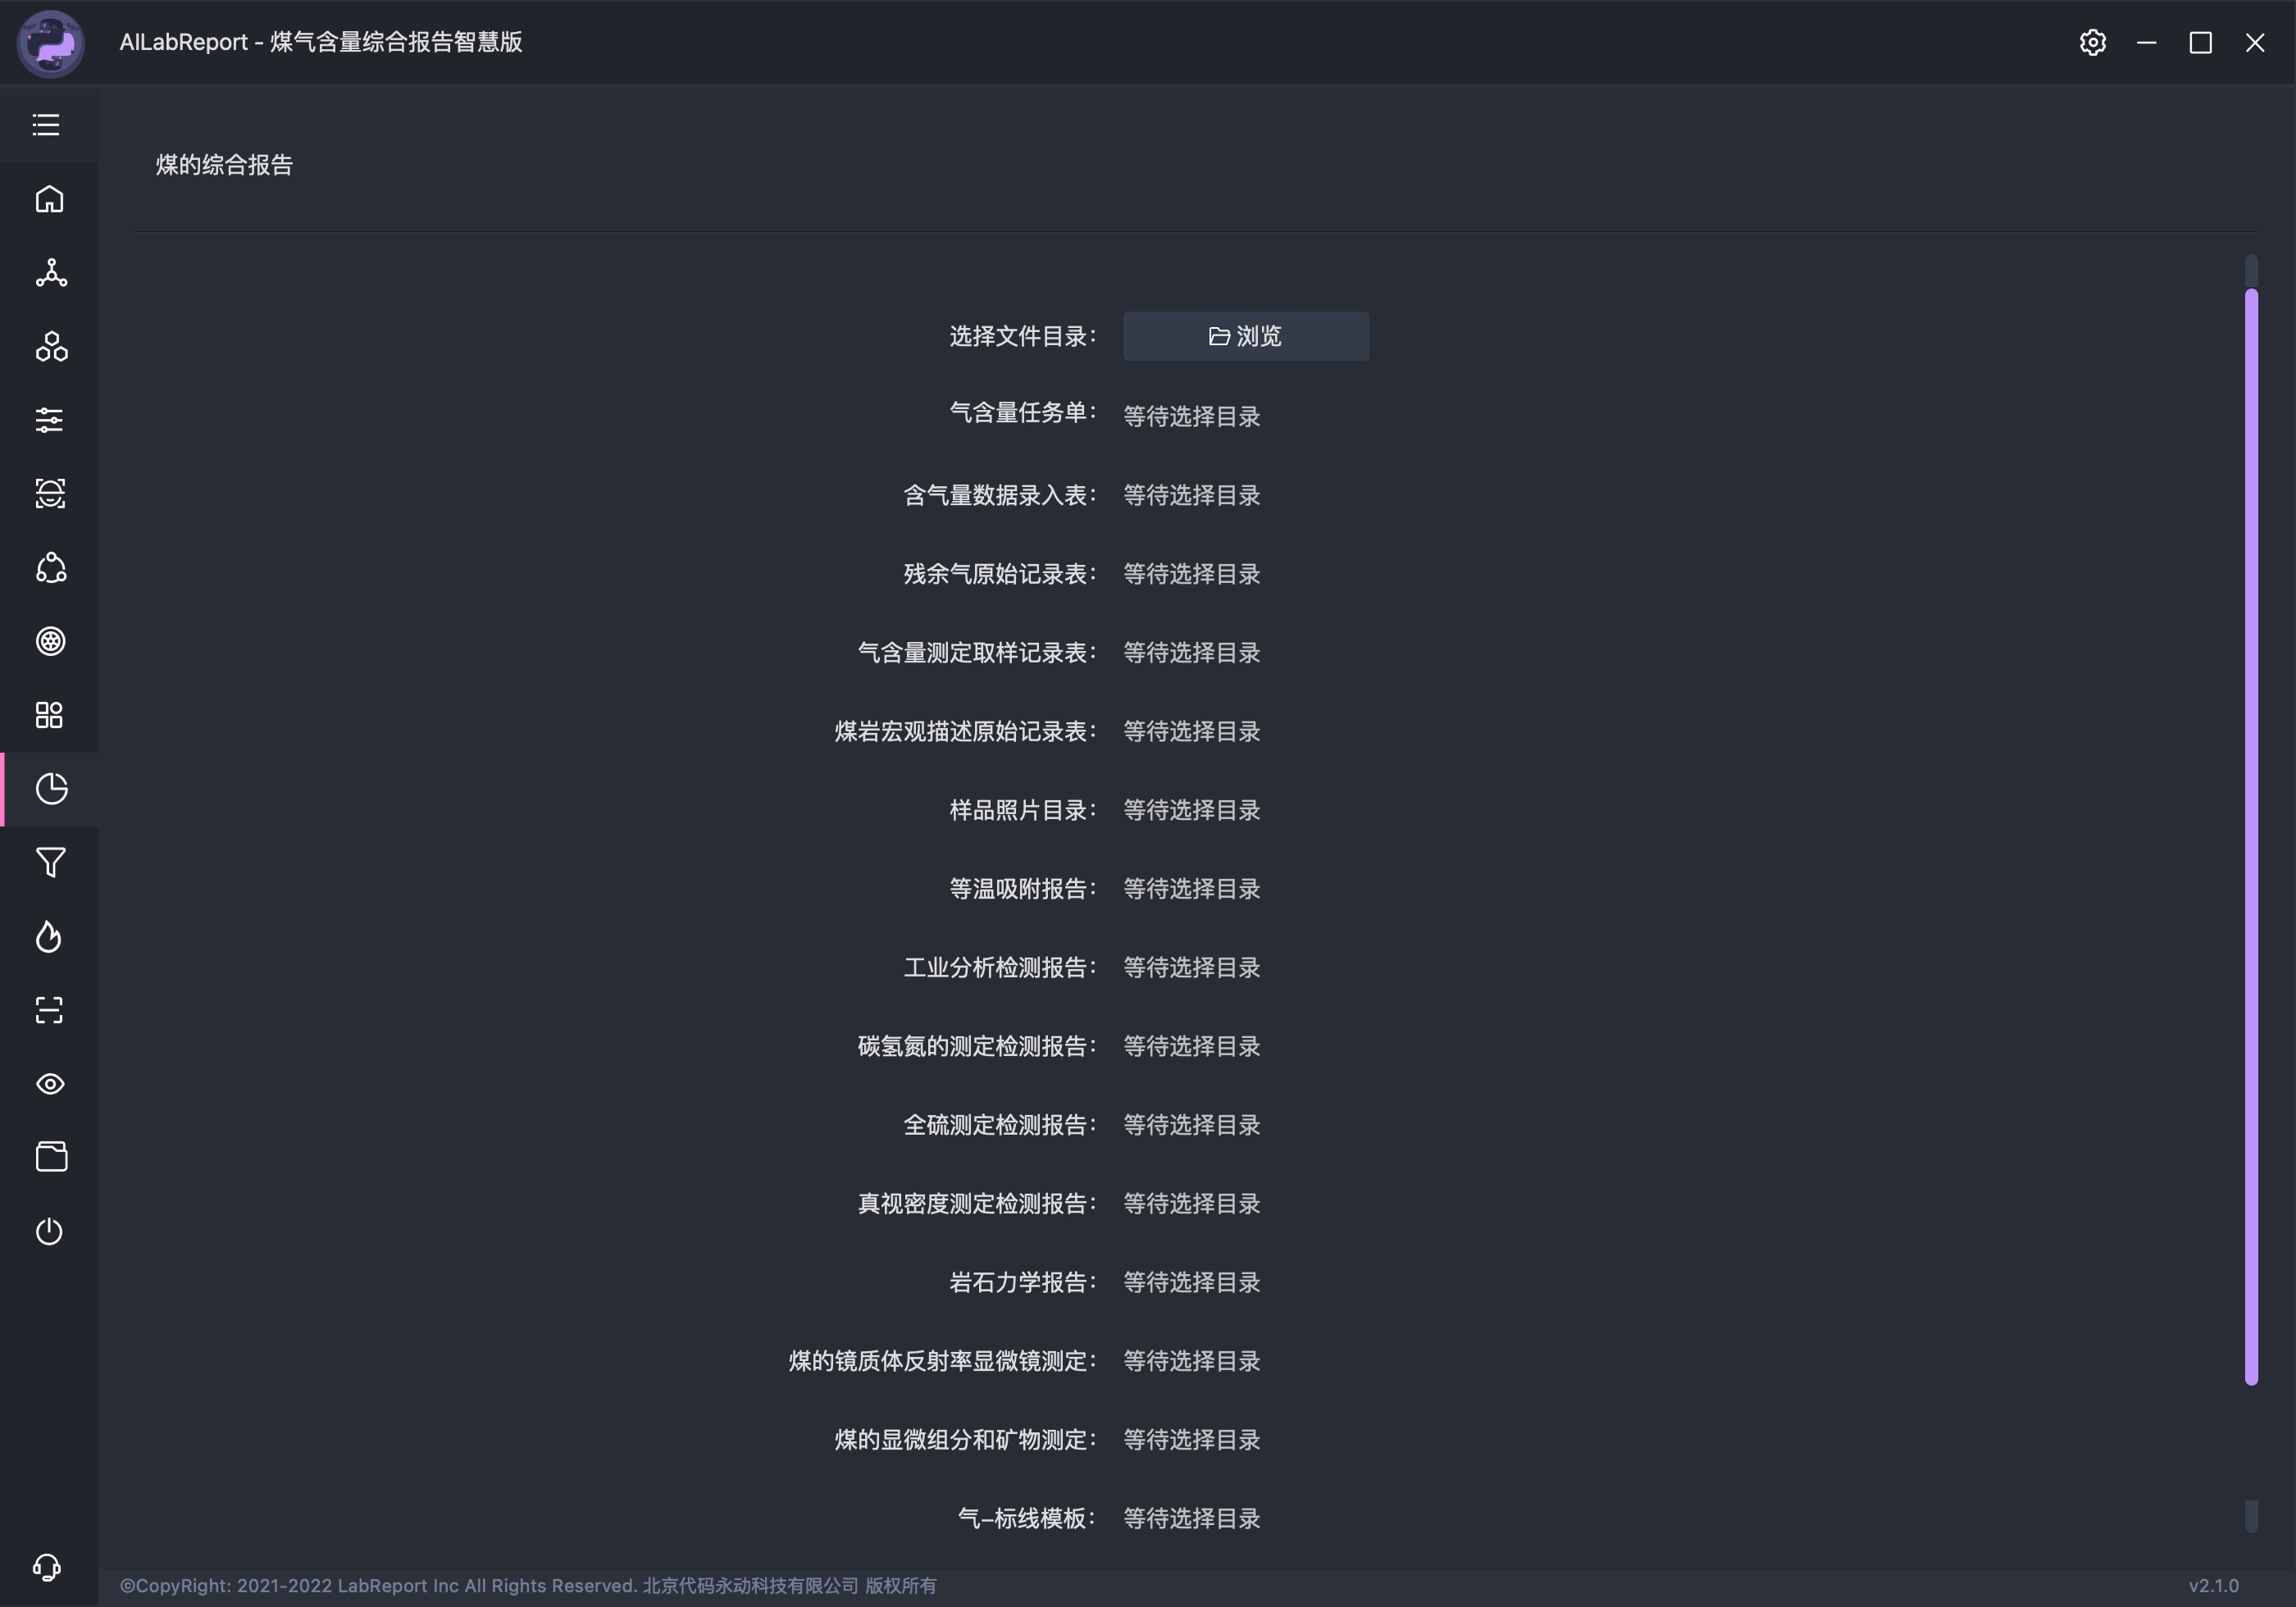Click 等待选择目录 beside 气含量任务单

(x=1191, y=416)
